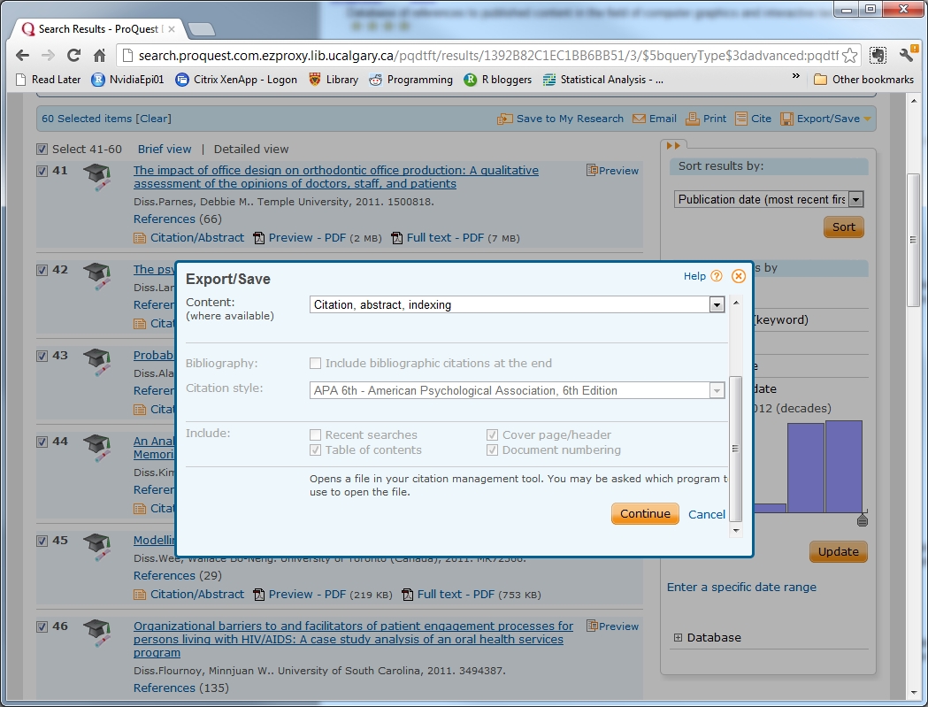
Task: Toggle the Select 41-60 checkbox
Action: [42, 149]
